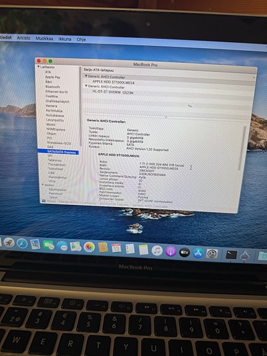Open the Music app icon
Screen dimensions: 267x356
(x=157, y=251)
